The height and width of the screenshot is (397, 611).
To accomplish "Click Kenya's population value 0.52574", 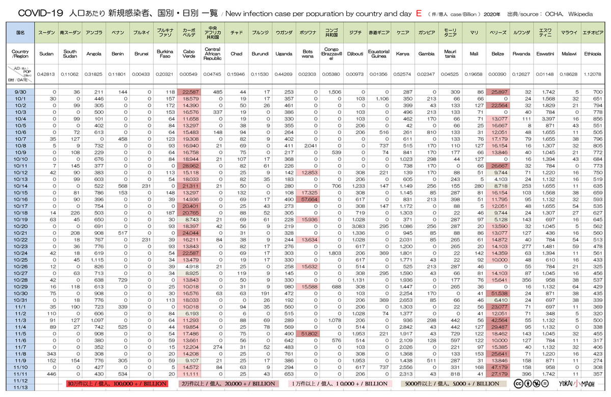I will point(403,73).
